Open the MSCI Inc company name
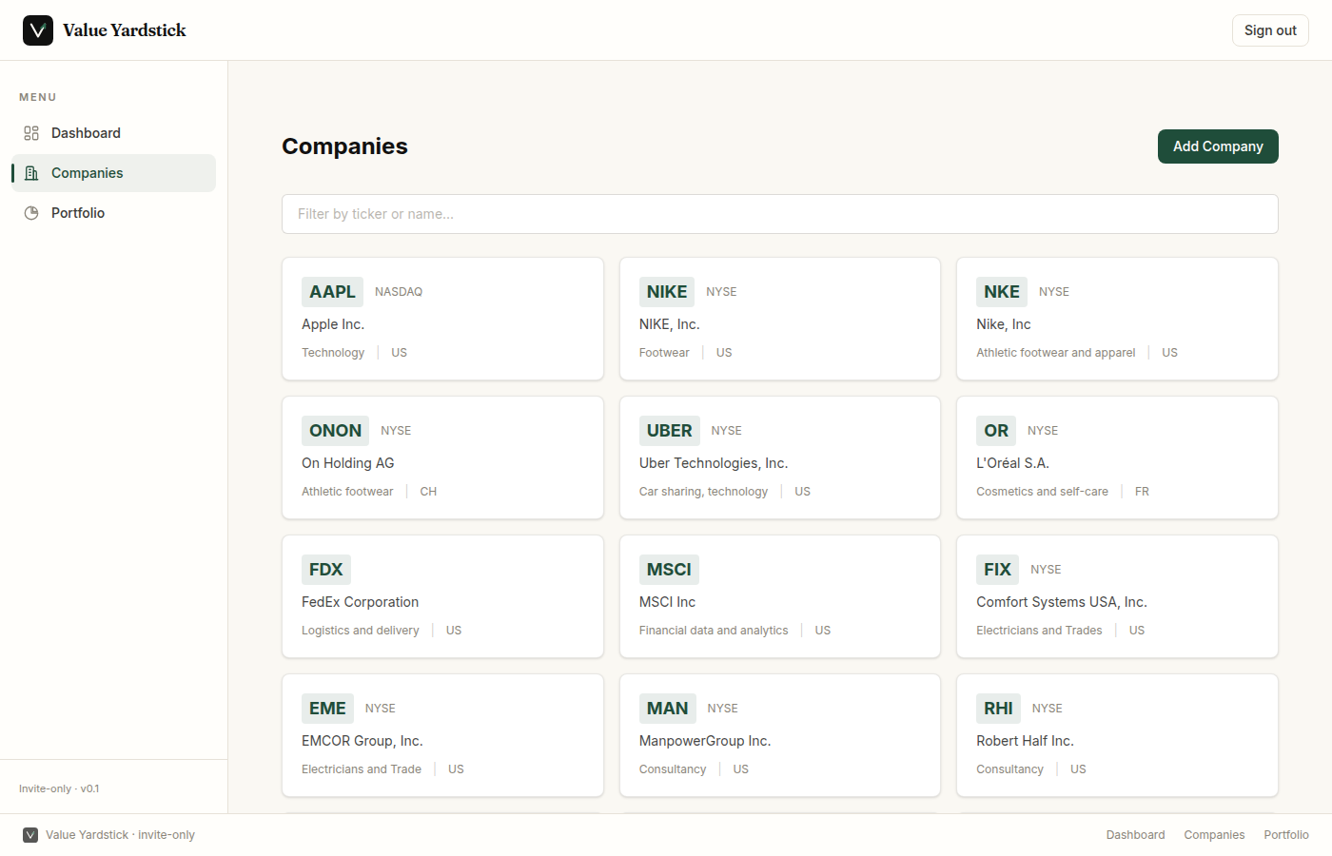1332x856 pixels. pyautogui.click(x=668, y=602)
